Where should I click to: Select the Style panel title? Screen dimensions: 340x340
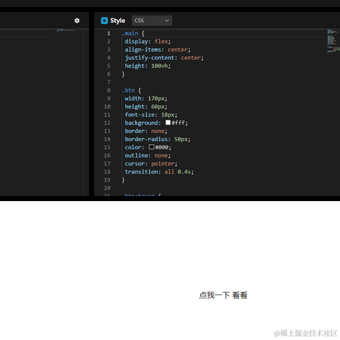(x=118, y=21)
